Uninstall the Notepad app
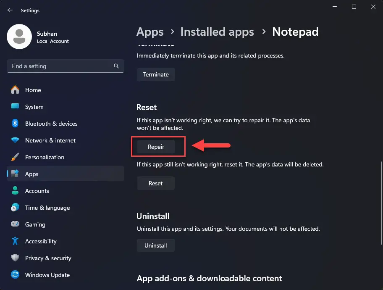383x290 pixels. click(x=155, y=245)
